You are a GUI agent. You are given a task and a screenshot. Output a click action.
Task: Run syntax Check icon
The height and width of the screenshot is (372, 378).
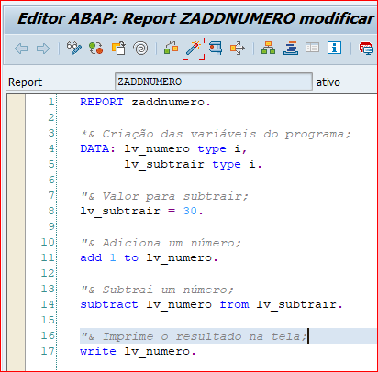(x=171, y=49)
